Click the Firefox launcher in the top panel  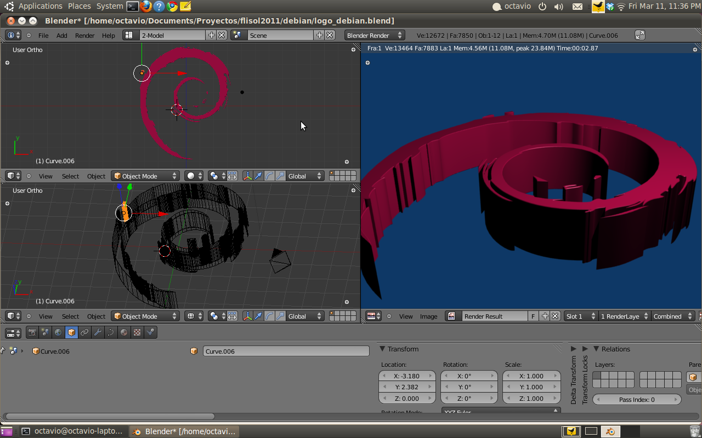[146, 7]
